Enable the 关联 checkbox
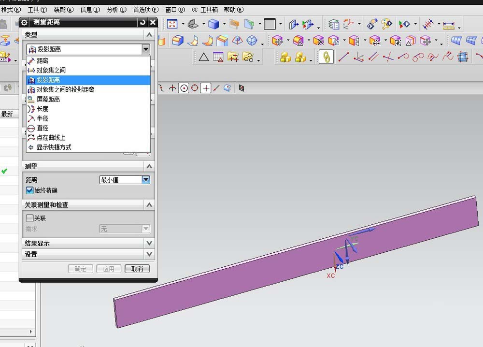This screenshot has width=483, height=347. (29, 218)
